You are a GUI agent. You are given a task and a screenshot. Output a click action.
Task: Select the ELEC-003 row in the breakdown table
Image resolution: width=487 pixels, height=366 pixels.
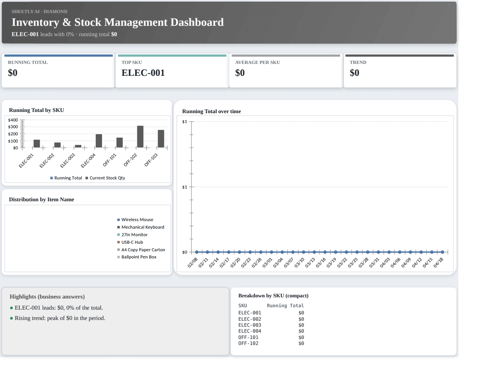[x=271, y=325]
